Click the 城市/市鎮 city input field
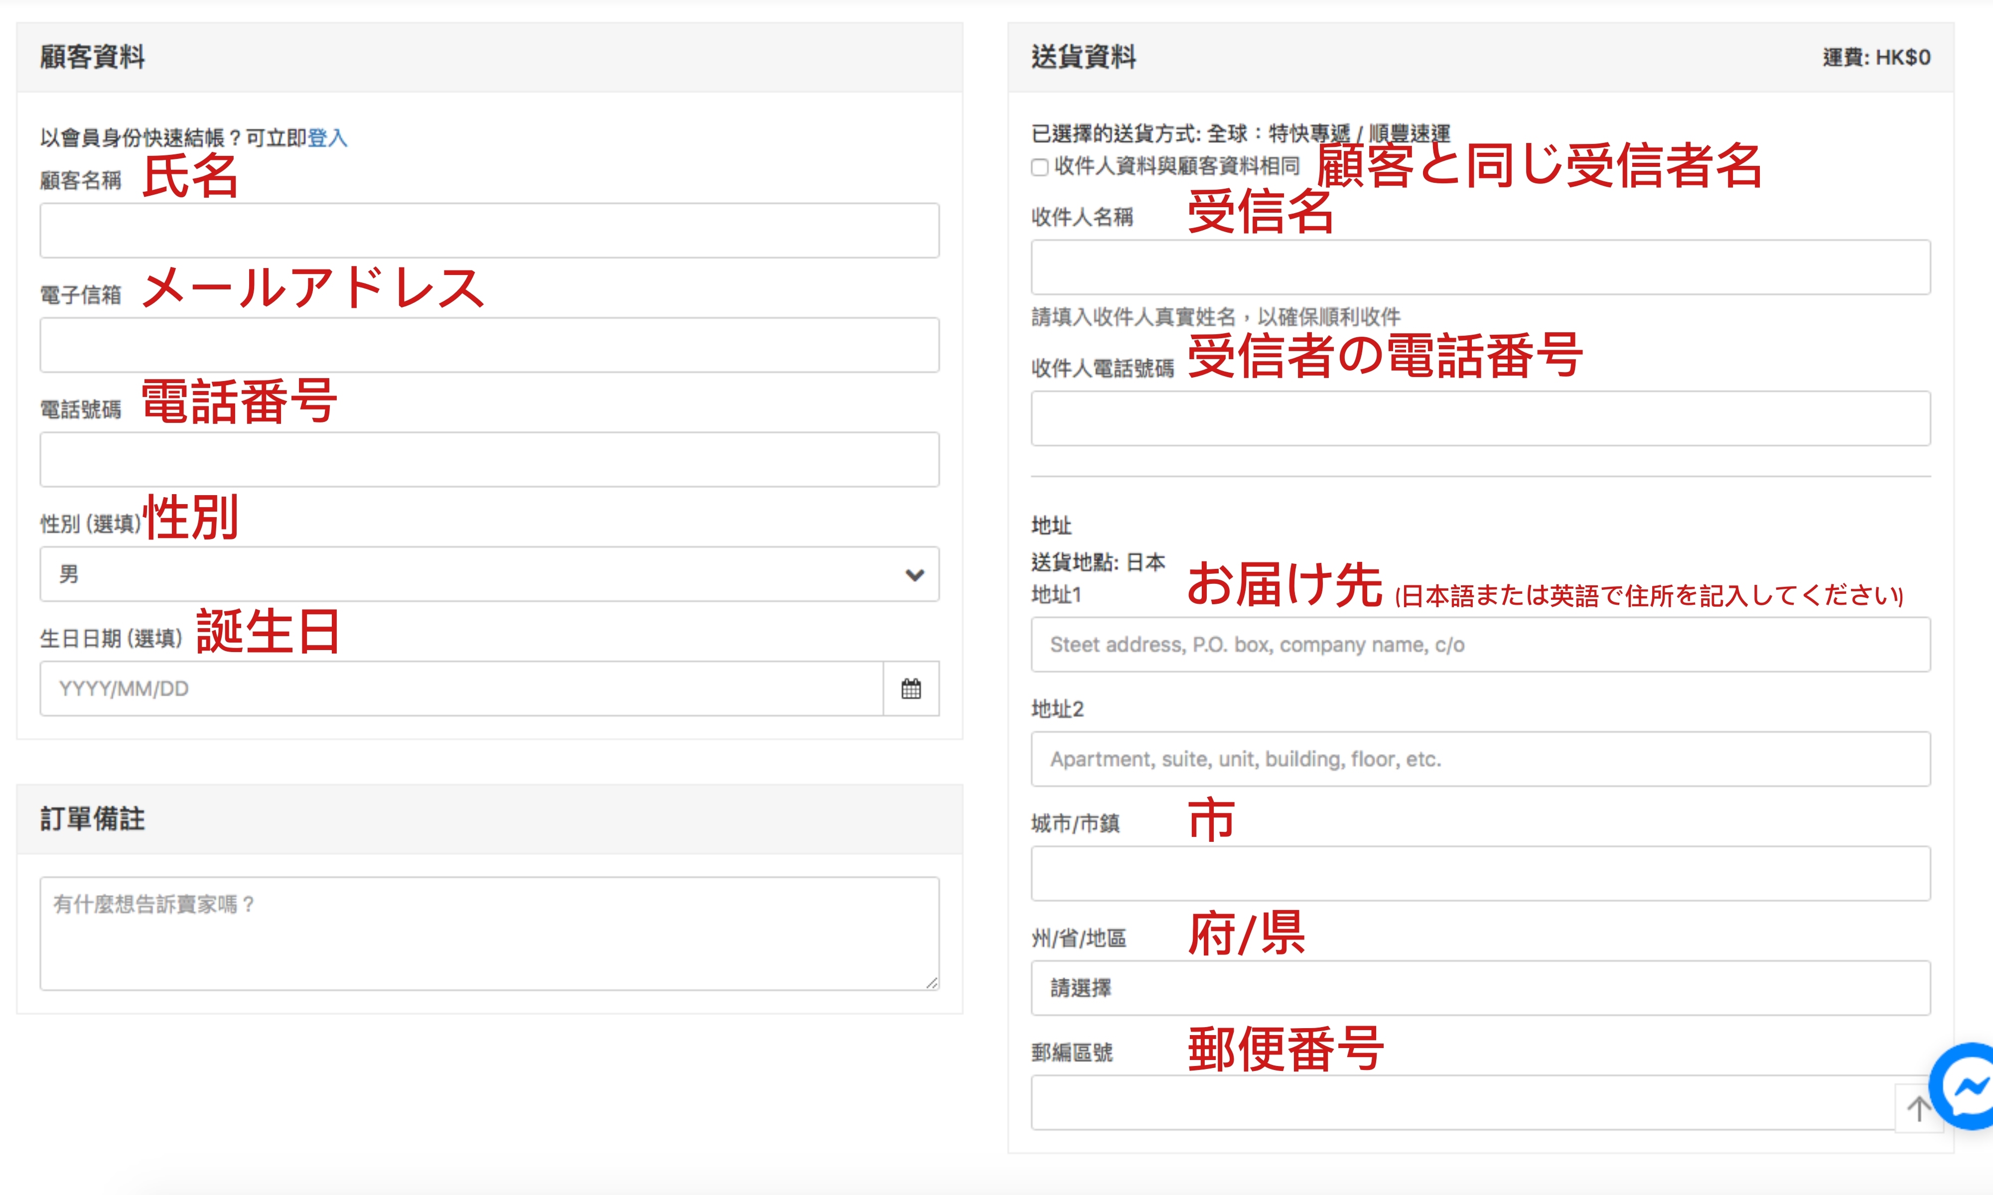Viewport: 1993px width, 1195px height. click(x=1480, y=874)
